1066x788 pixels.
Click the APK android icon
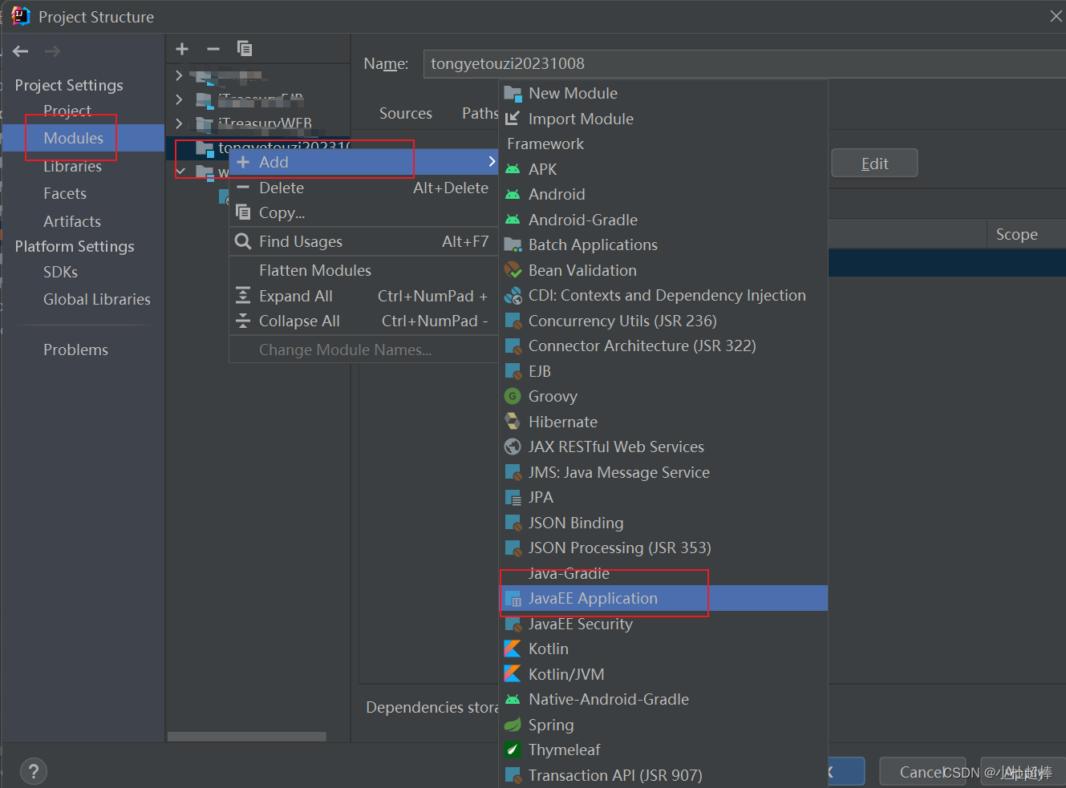(x=513, y=169)
